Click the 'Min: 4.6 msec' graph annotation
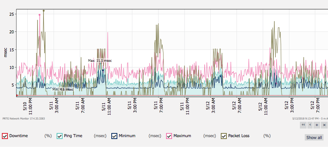This screenshot has height=148, width=328. (63, 90)
